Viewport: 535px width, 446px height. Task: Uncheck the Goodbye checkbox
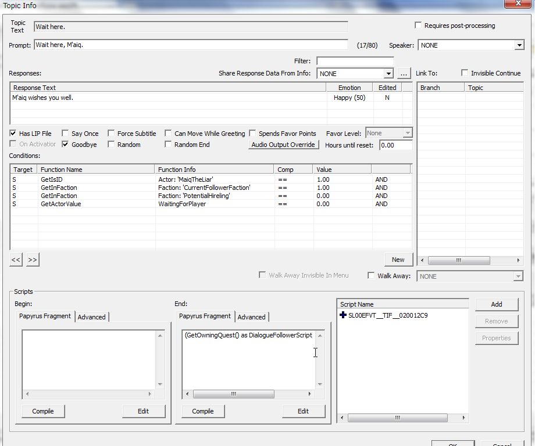pyautogui.click(x=65, y=144)
